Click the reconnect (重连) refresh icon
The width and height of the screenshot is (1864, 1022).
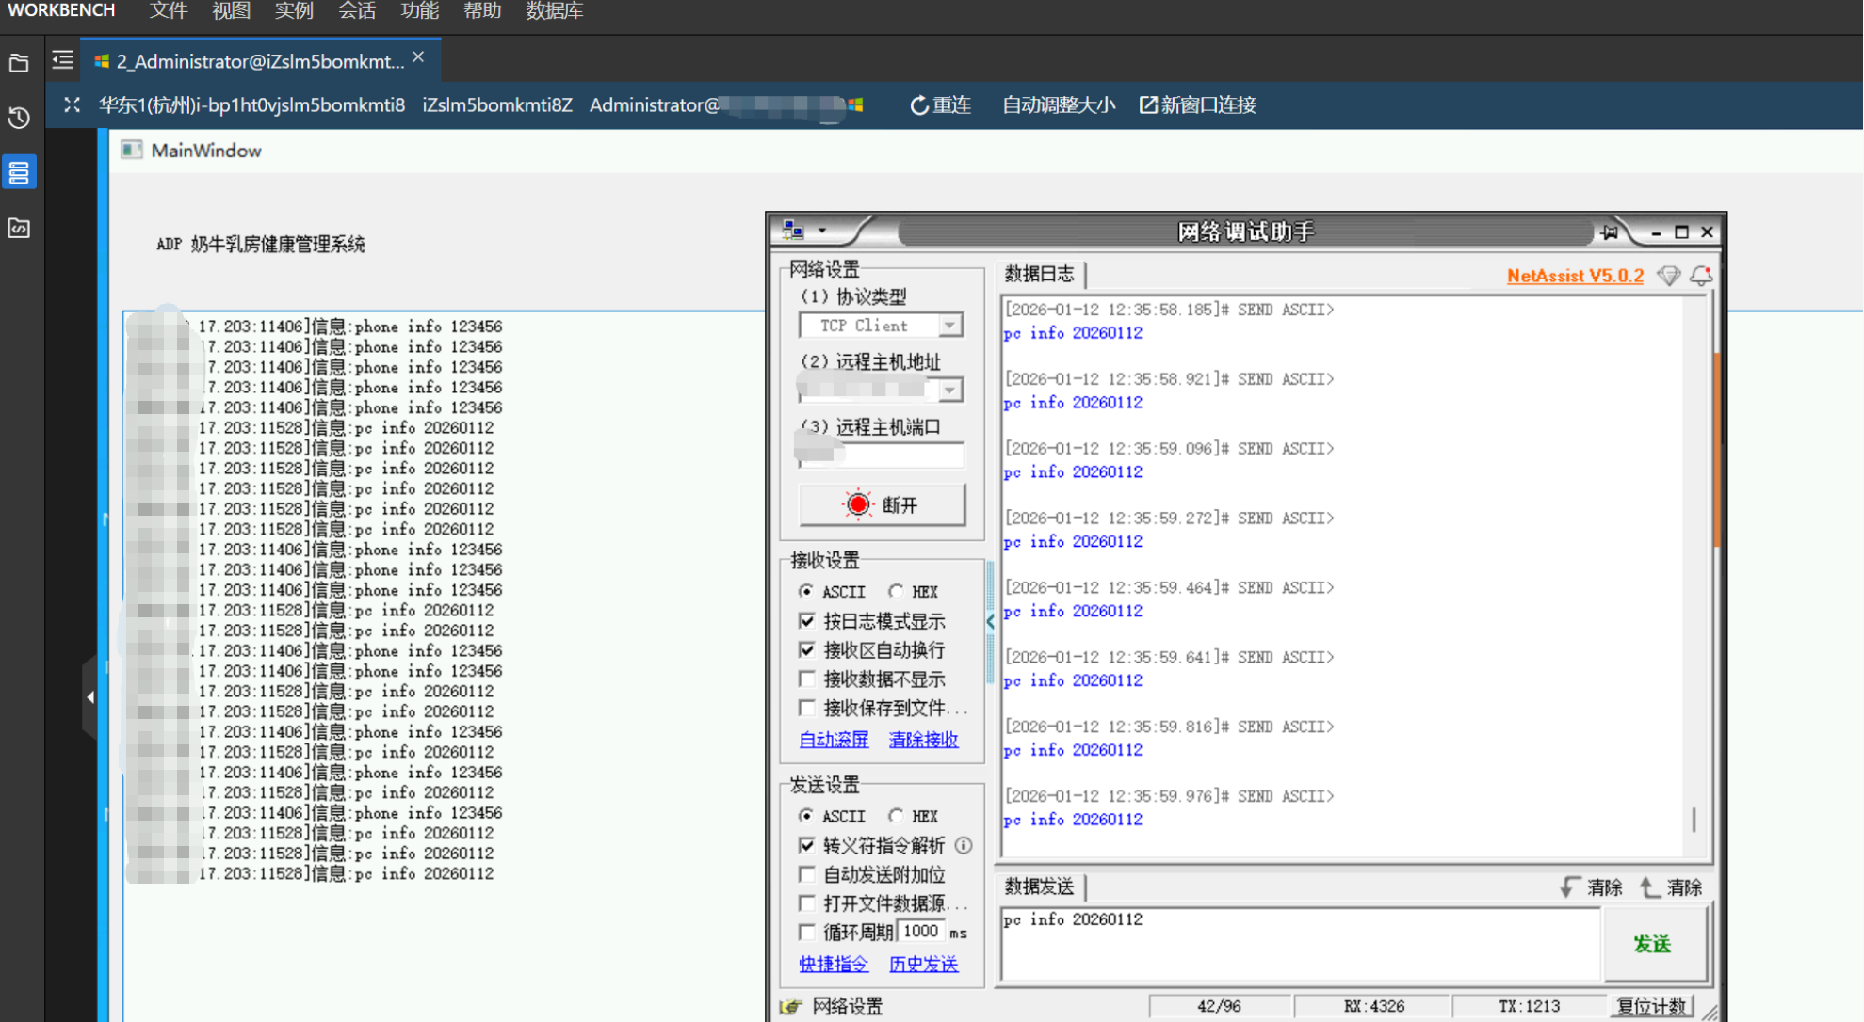click(918, 105)
